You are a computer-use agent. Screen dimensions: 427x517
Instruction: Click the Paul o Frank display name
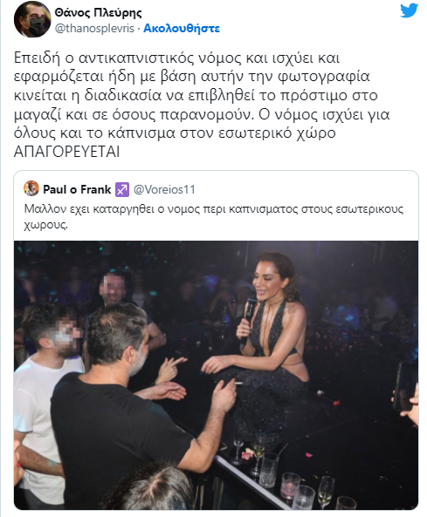click(77, 189)
